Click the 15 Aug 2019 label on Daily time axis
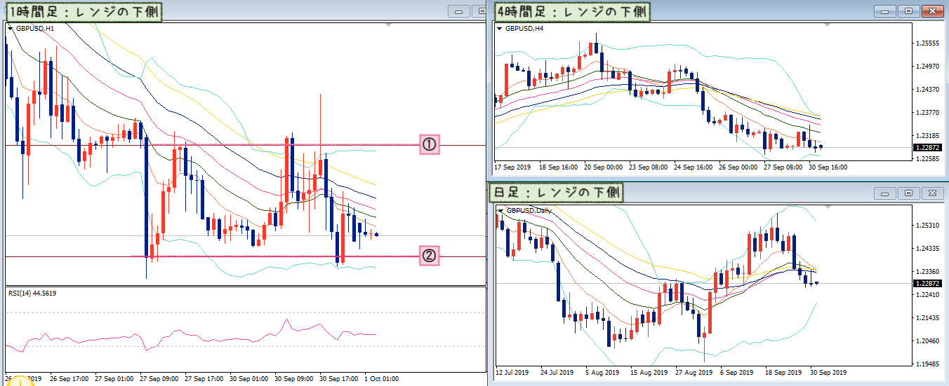Image resolution: width=949 pixels, height=386 pixels. [x=648, y=373]
